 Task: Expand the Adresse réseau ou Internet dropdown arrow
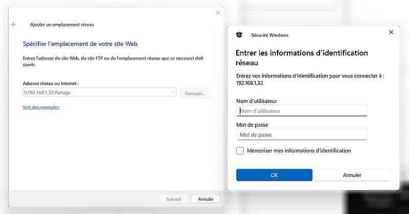click(172, 92)
